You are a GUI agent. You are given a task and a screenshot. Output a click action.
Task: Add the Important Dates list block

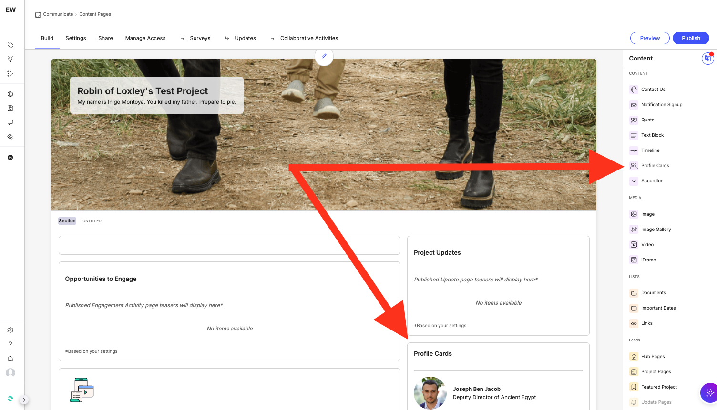pyautogui.click(x=658, y=308)
